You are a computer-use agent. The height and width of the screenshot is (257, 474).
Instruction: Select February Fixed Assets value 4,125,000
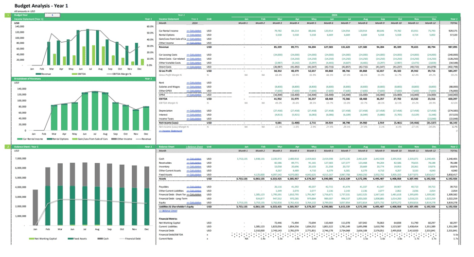tap(260, 174)
